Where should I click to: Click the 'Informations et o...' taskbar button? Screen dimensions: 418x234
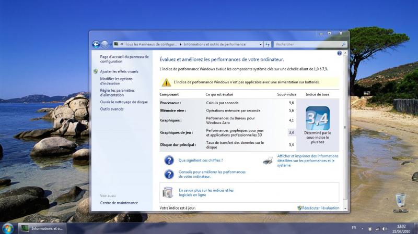42,228
